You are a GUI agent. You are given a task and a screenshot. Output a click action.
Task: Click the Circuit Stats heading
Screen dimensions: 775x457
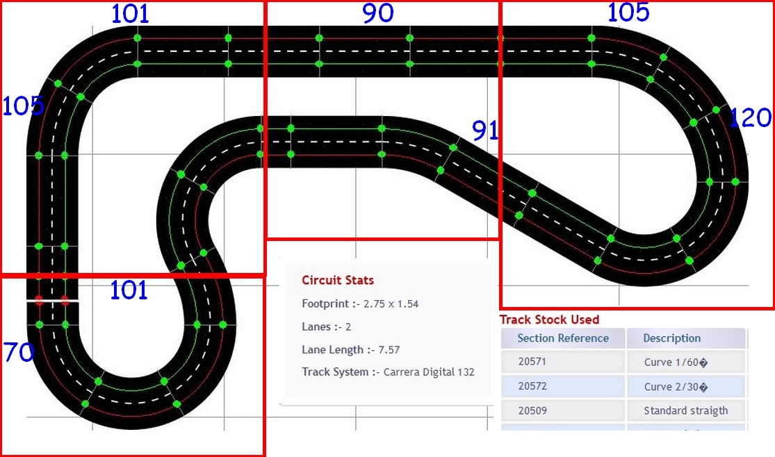337,281
